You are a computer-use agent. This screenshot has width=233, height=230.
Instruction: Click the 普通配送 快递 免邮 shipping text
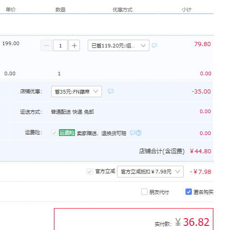(72, 112)
